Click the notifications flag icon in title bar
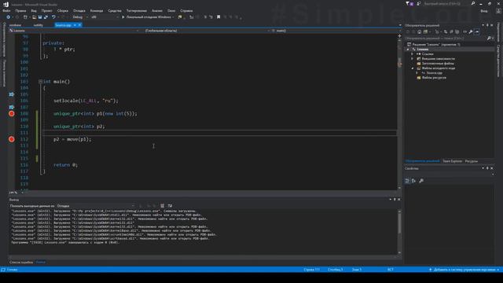Viewport: 503px width, 283px height. pos(408,3)
